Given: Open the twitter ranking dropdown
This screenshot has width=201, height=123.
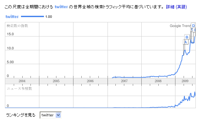Looking at the screenshot, I should [x=50, y=115].
